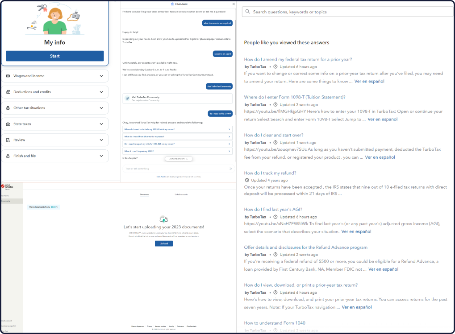Click the License Agreement footer link
The image size is (455, 334).
[138, 326]
